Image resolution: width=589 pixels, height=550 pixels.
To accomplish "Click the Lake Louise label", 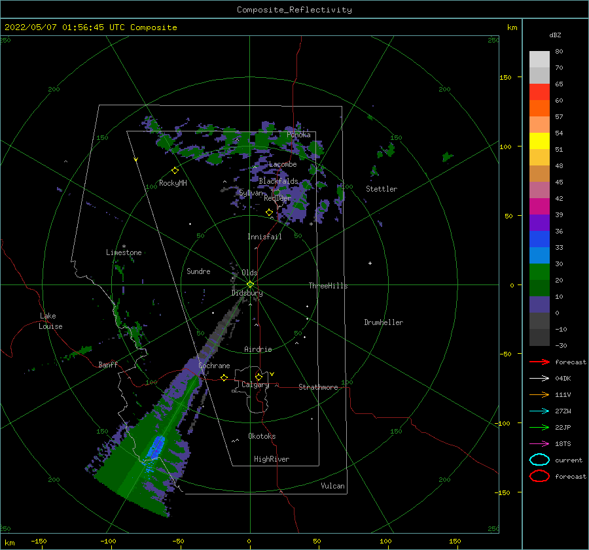I will 50,321.
